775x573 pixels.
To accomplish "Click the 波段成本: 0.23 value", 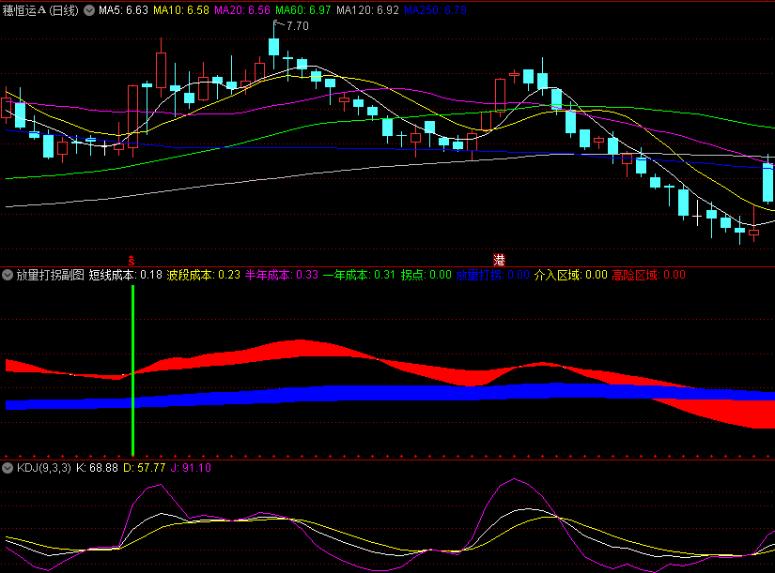I will tap(204, 275).
